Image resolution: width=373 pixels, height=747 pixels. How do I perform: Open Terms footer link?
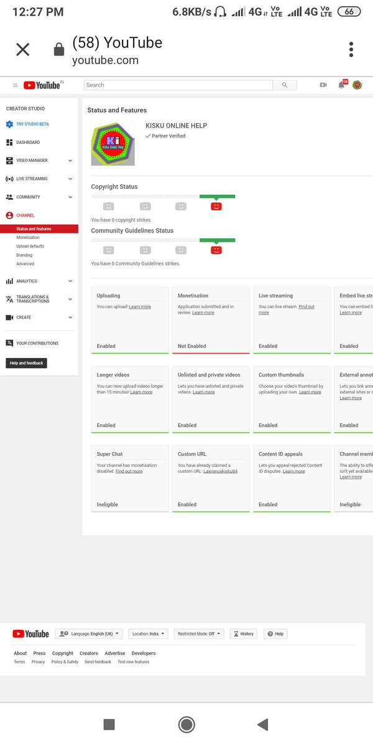(x=20, y=662)
